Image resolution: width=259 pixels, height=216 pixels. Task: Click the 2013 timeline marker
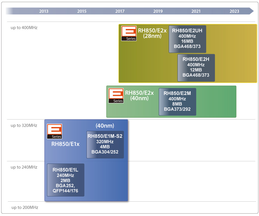pos(44,11)
